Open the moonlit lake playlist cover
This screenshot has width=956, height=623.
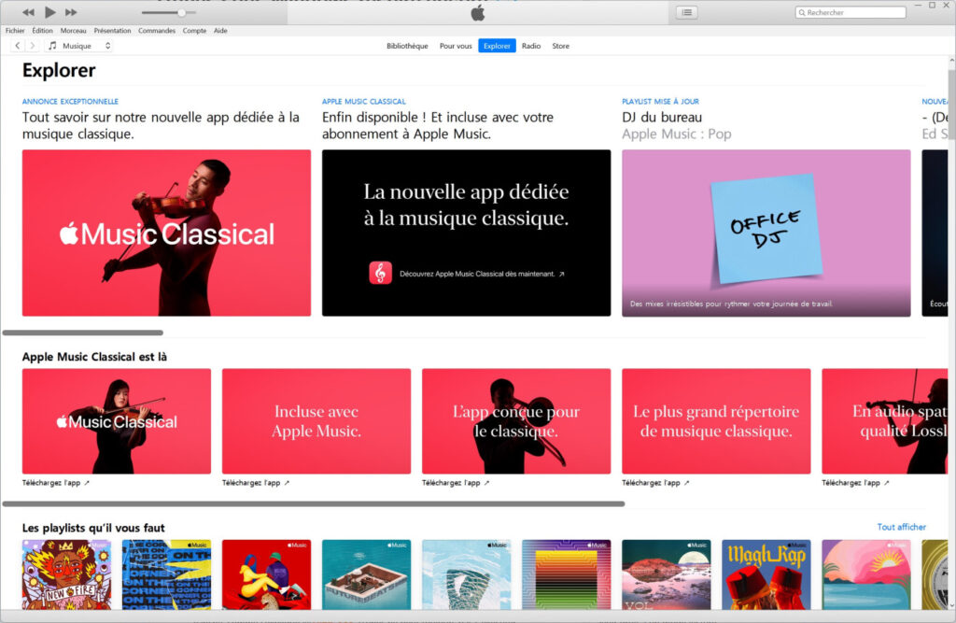(x=667, y=574)
